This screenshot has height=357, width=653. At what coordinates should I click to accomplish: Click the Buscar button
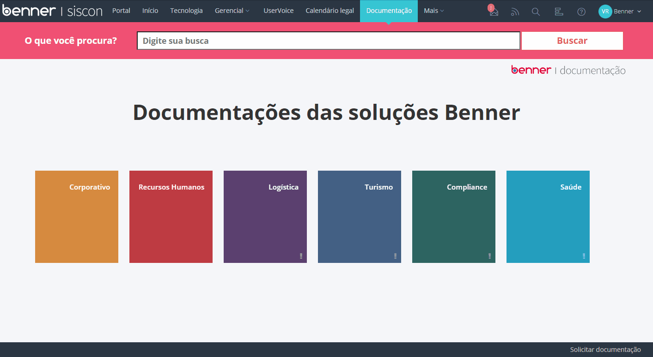click(x=572, y=41)
